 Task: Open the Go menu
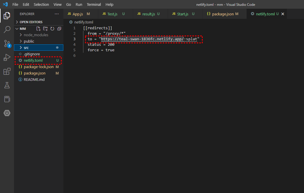coord(69,4)
